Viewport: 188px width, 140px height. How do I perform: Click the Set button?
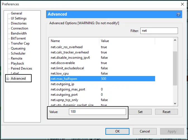[x=140, y=112]
